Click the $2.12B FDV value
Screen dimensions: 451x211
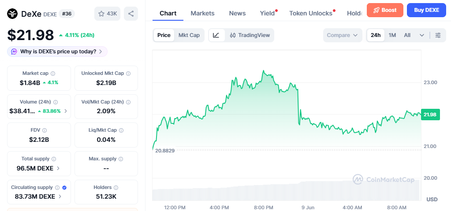(39, 140)
